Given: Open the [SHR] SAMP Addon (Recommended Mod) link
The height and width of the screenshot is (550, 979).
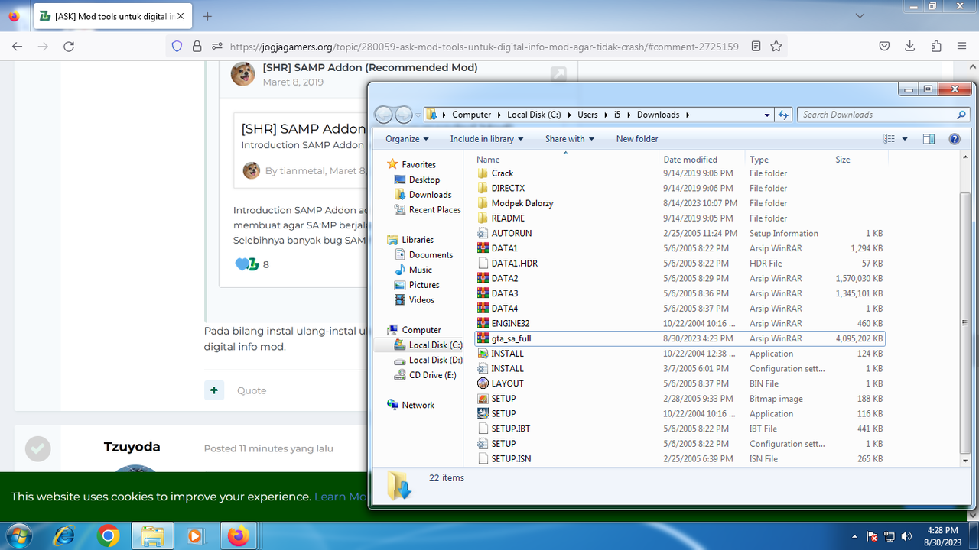Looking at the screenshot, I should (x=370, y=67).
